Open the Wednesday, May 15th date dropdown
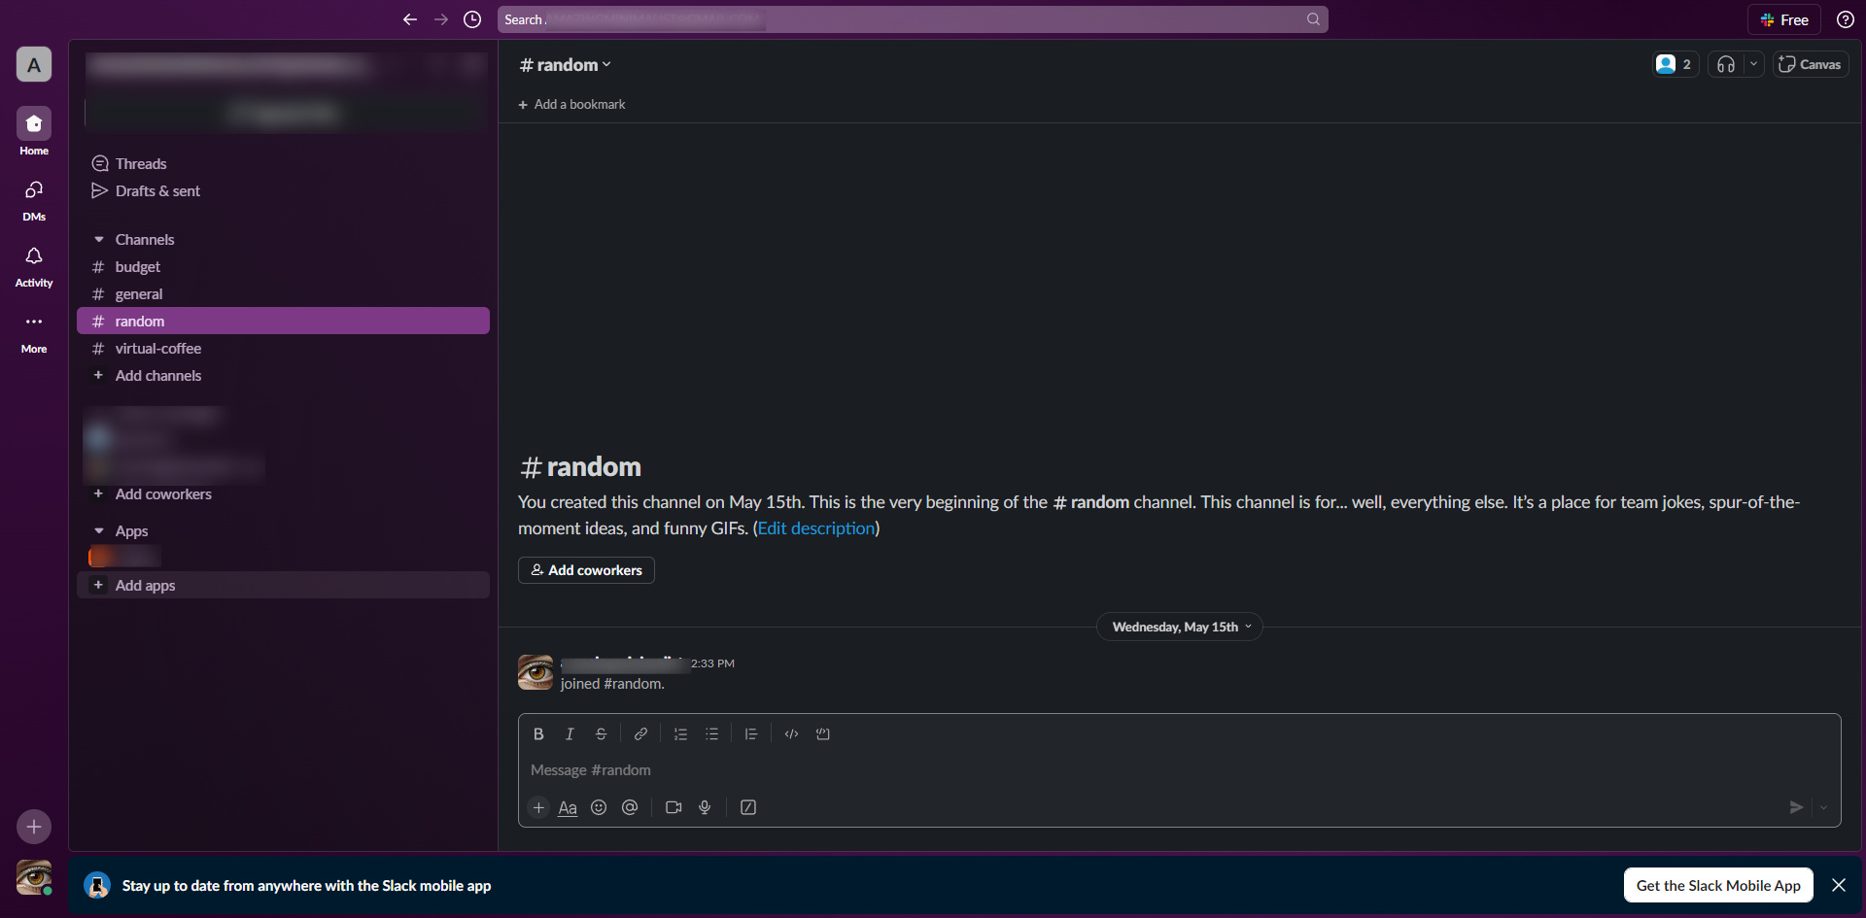The width and height of the screenshot is (1866, 918). click(1180, 628)
